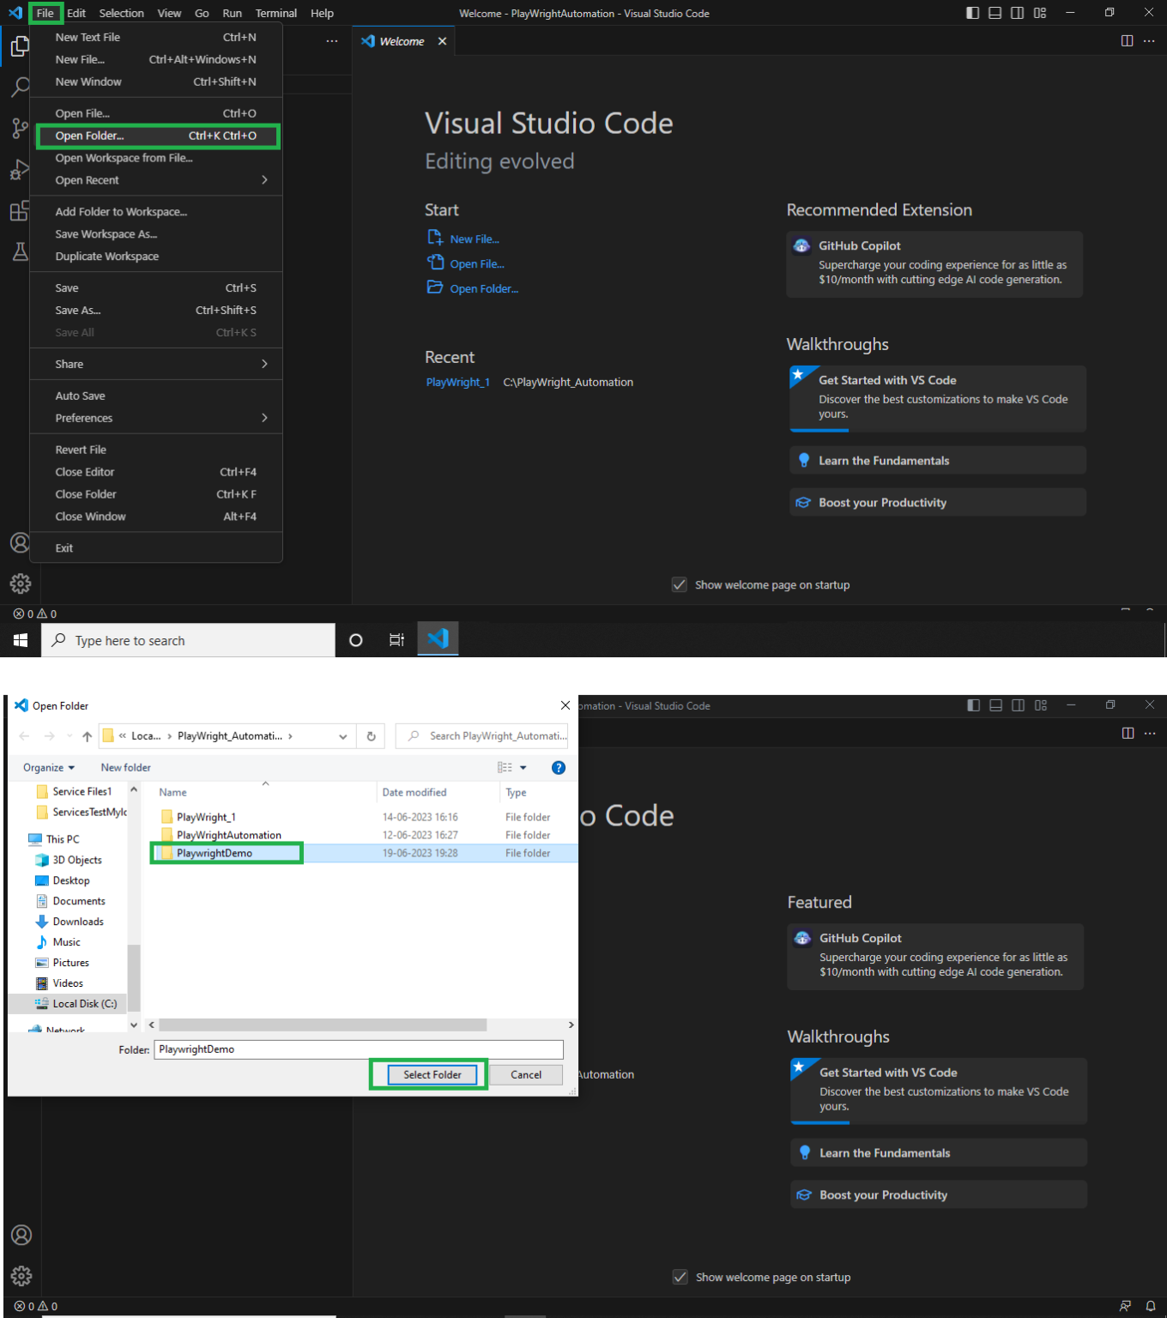1167x1318 pixels.
Task: Click the blue Help icon in Open Folder dialog
Action: 559,768
